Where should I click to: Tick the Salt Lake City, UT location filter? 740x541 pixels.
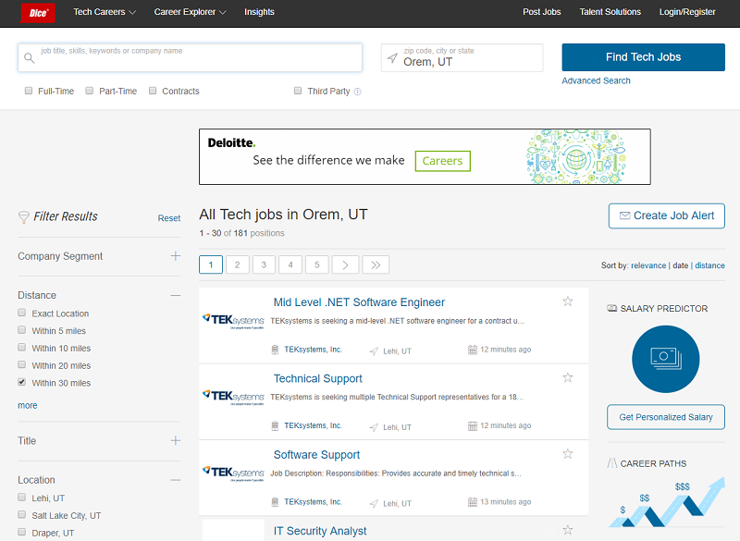coord(22,515)
